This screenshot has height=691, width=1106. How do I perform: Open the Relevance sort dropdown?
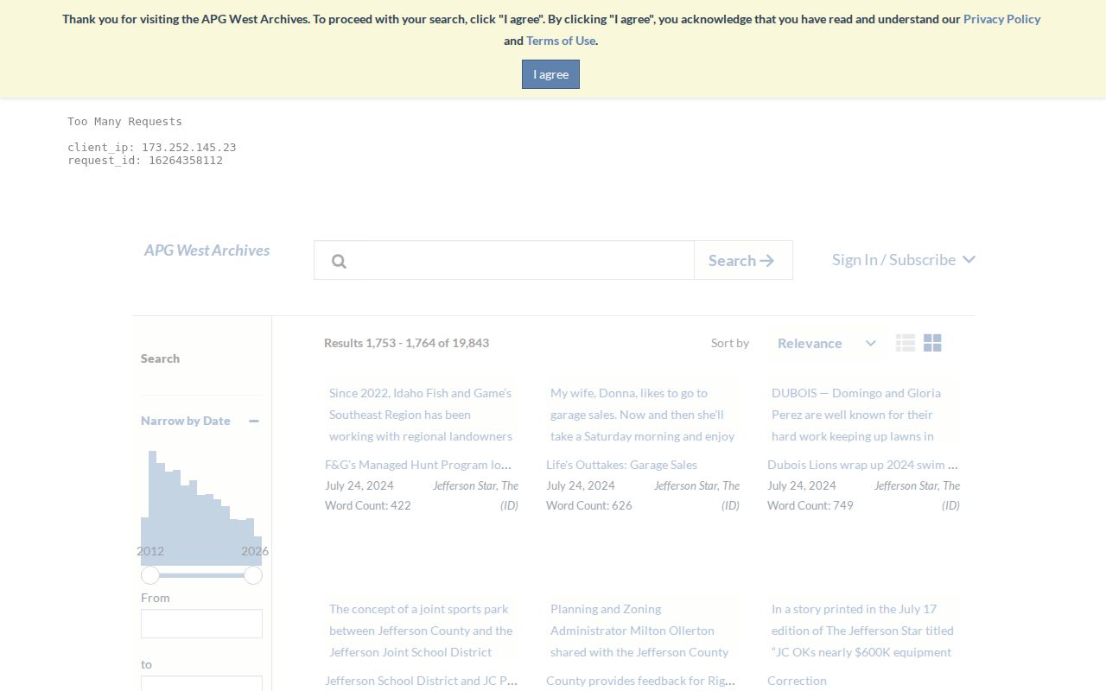pyautogui.click(x=826, y=343)
